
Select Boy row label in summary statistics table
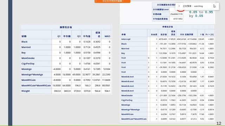point(24,53)
